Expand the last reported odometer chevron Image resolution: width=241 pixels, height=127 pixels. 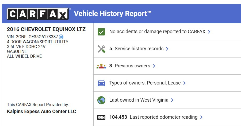pos(201,117)
